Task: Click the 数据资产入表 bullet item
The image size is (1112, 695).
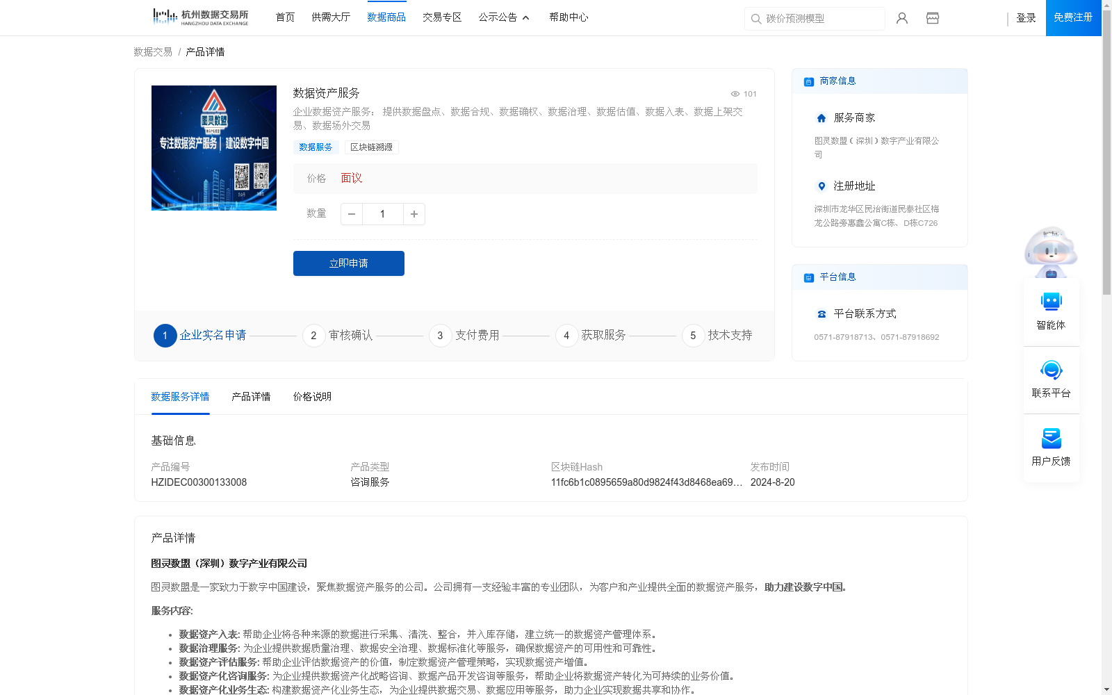Action: (418, 635)
